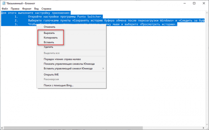This screenshot has height=130, width=209.
Task: Open the Формат menu
Action: (27, 9)
